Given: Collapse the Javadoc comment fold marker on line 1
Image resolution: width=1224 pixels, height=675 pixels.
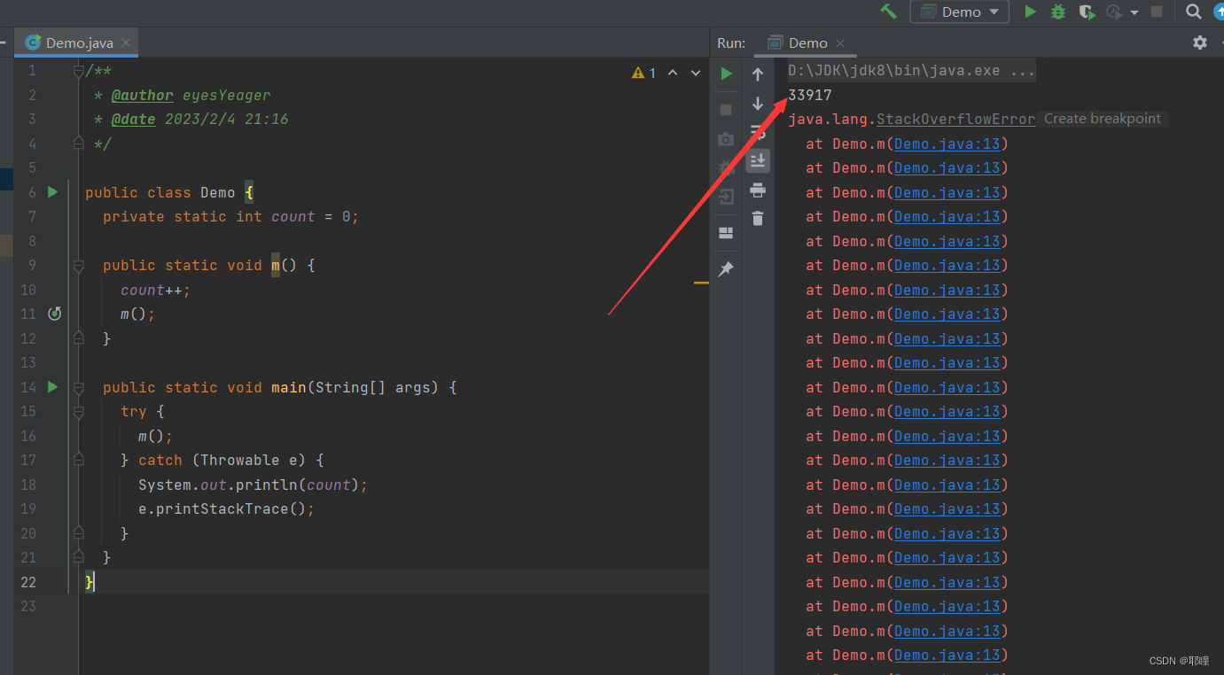Looking at the screenshot, I should [x=78, y=71].
